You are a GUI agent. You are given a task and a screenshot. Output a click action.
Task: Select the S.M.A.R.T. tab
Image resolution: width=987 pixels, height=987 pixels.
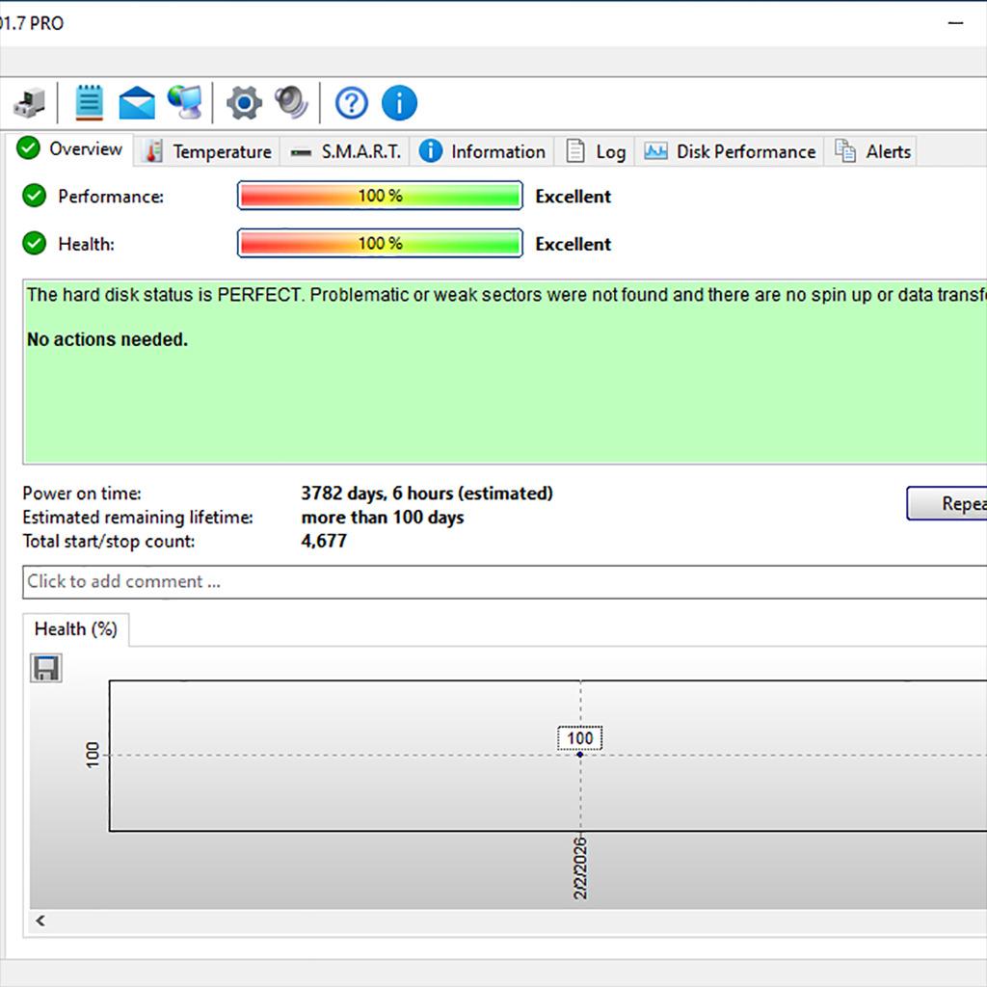(347, 151)
